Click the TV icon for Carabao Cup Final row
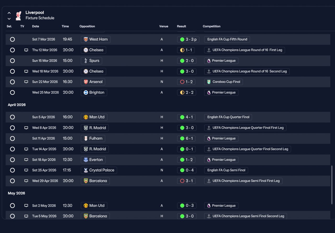The height and width of the screenshot is (233, 335). point(26,82)
